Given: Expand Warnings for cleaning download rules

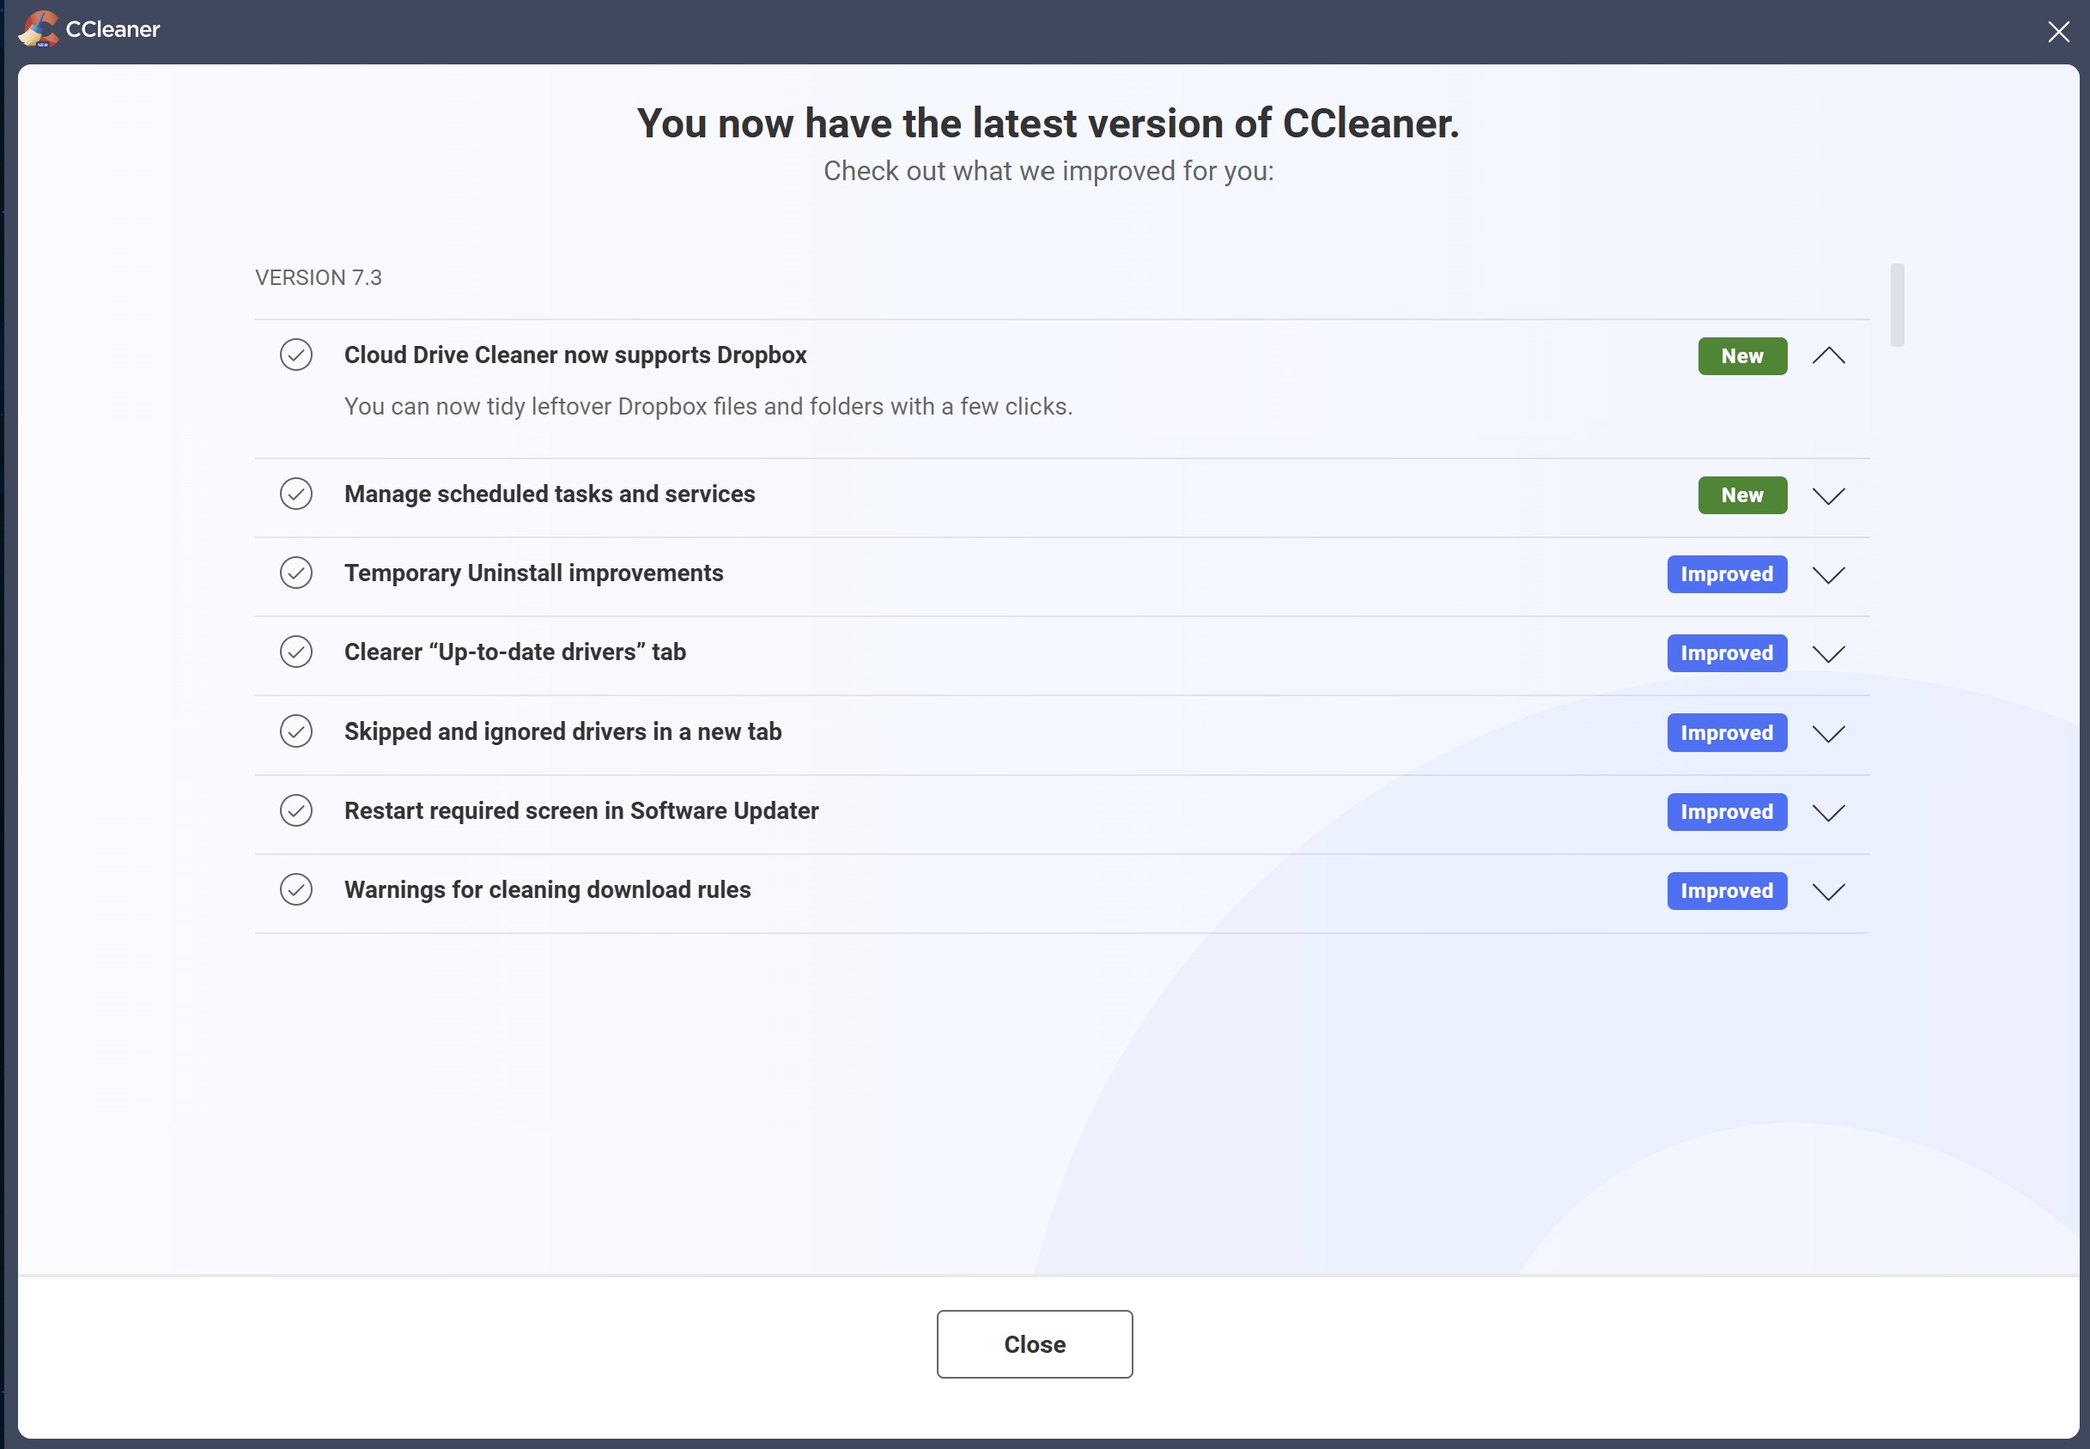Looking at the screenshot, I should 1828,892.
